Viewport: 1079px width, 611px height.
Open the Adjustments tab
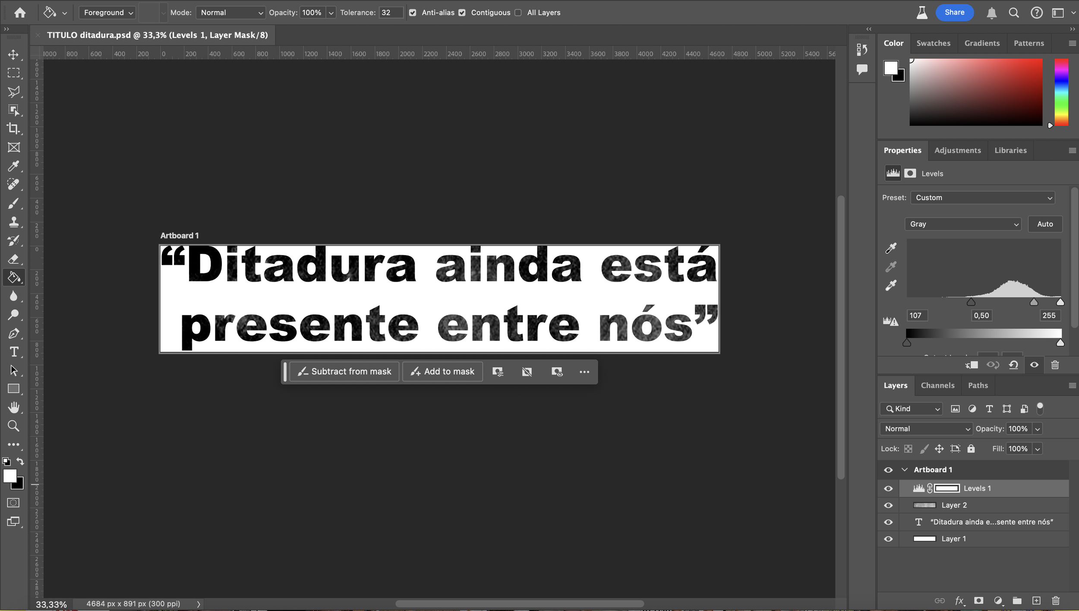pyautogui.click(x=957, y=150)
